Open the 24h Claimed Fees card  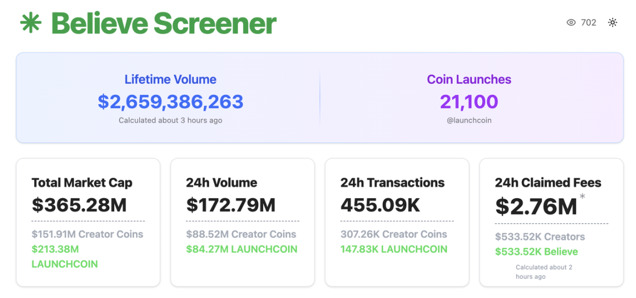click(552, 222)
